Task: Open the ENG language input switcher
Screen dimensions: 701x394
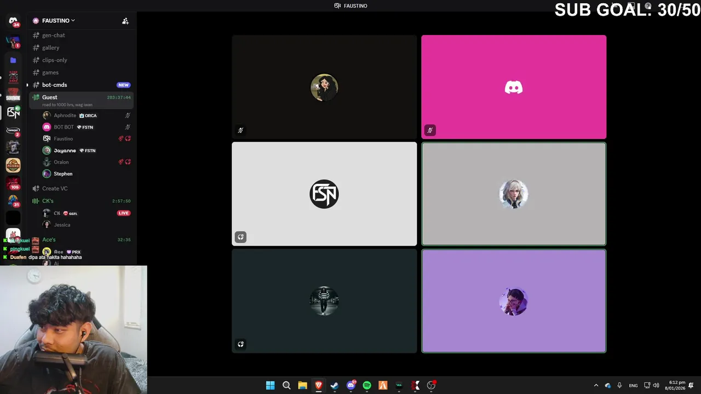Action: click(633, 385)
